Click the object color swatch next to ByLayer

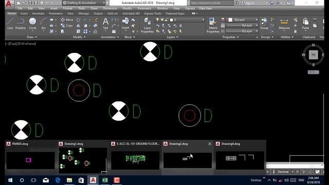(x=230, y=20)
